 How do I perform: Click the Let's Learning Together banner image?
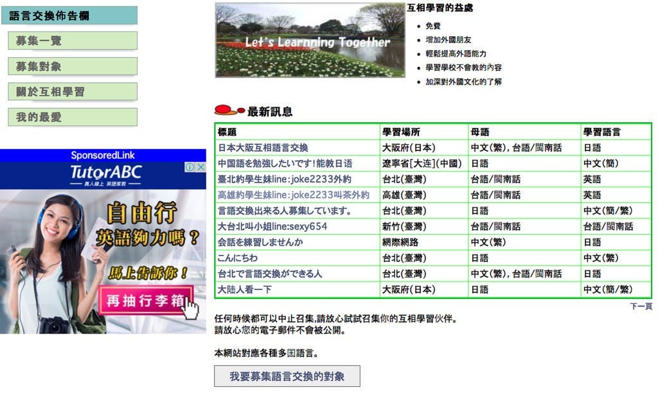point(310,40)
